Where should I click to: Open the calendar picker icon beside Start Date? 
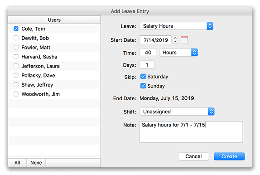tap(184, 40)
